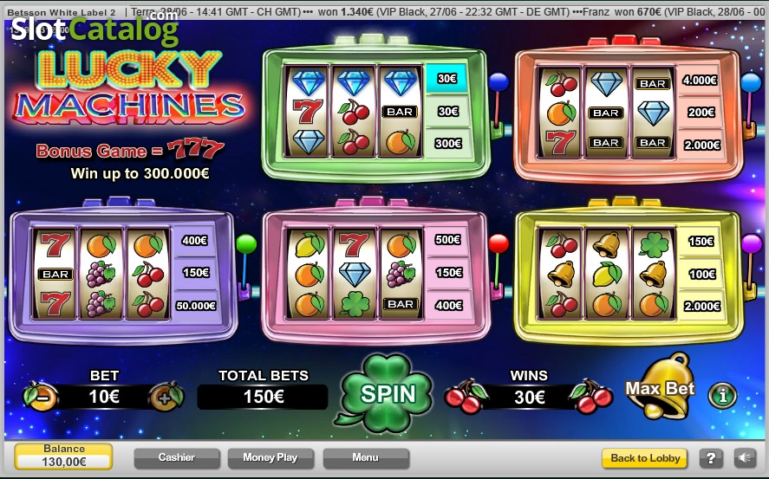Decrease bet with the minus orange icon
Viewport: 769px width, 479px height.
(41, 396)
